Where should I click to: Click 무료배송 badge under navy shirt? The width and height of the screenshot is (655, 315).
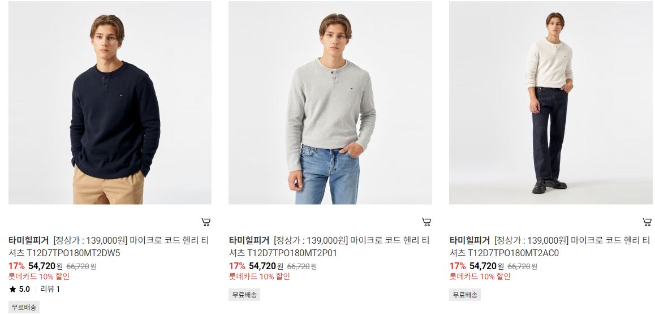point(24,307)
